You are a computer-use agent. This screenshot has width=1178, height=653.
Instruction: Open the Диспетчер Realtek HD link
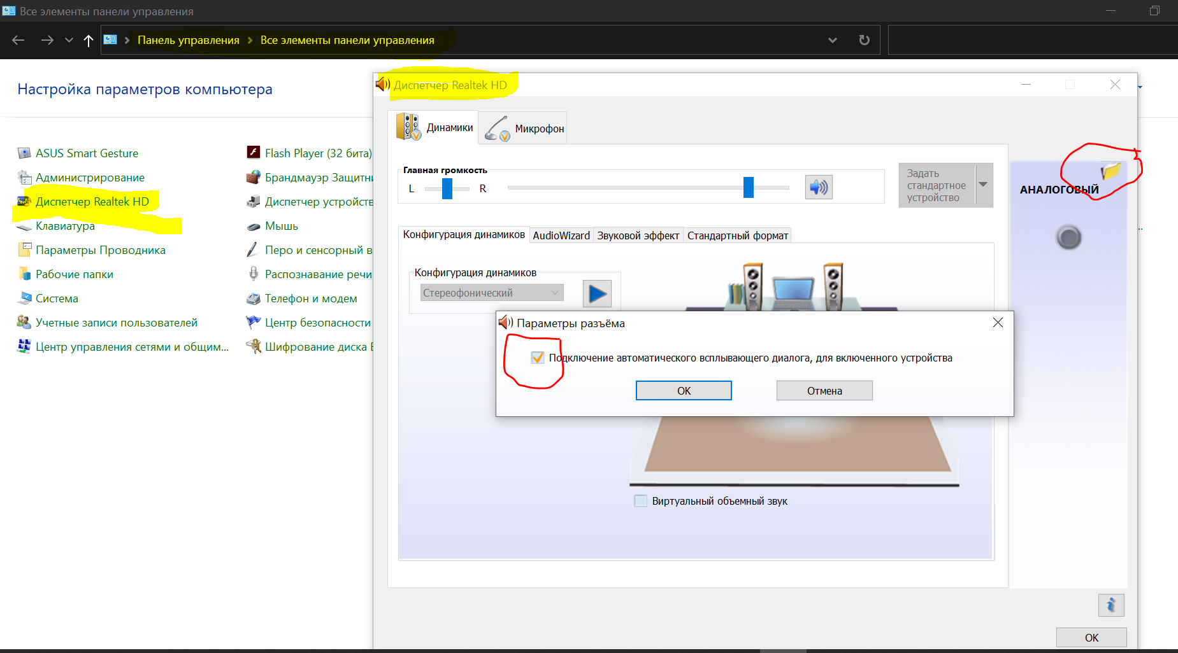coord(92,202)
